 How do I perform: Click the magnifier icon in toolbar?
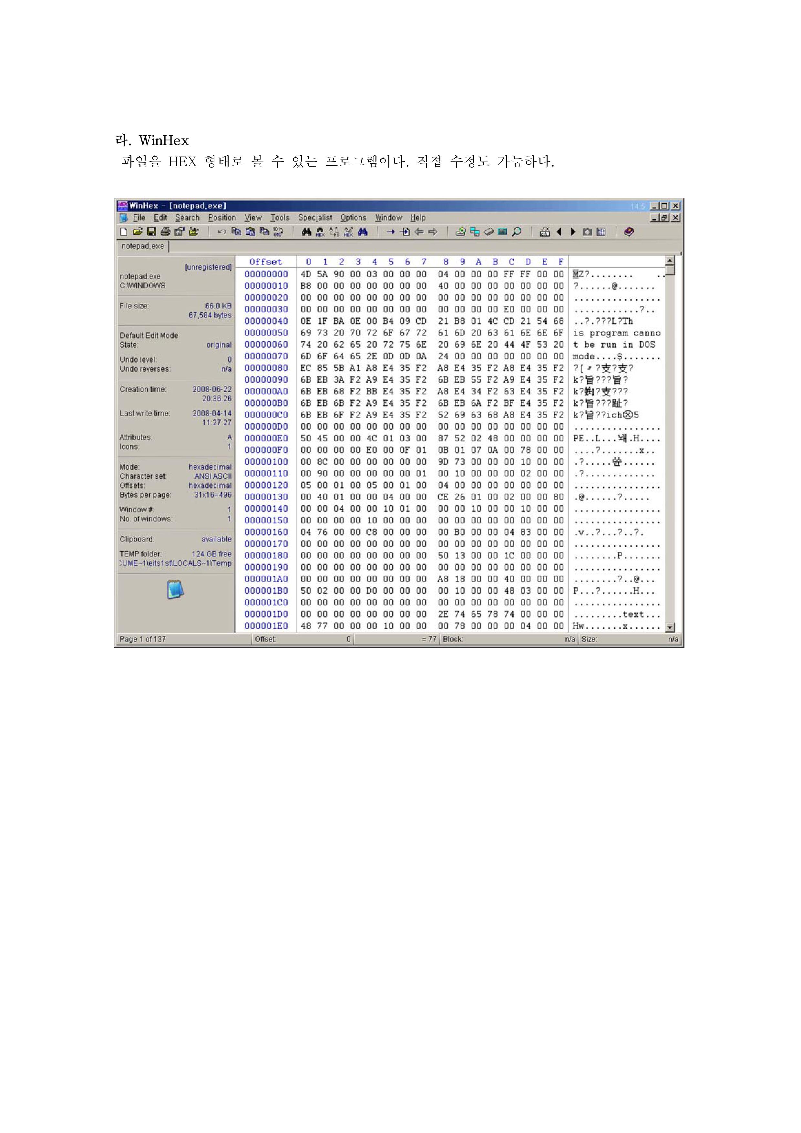pos(517,232)
